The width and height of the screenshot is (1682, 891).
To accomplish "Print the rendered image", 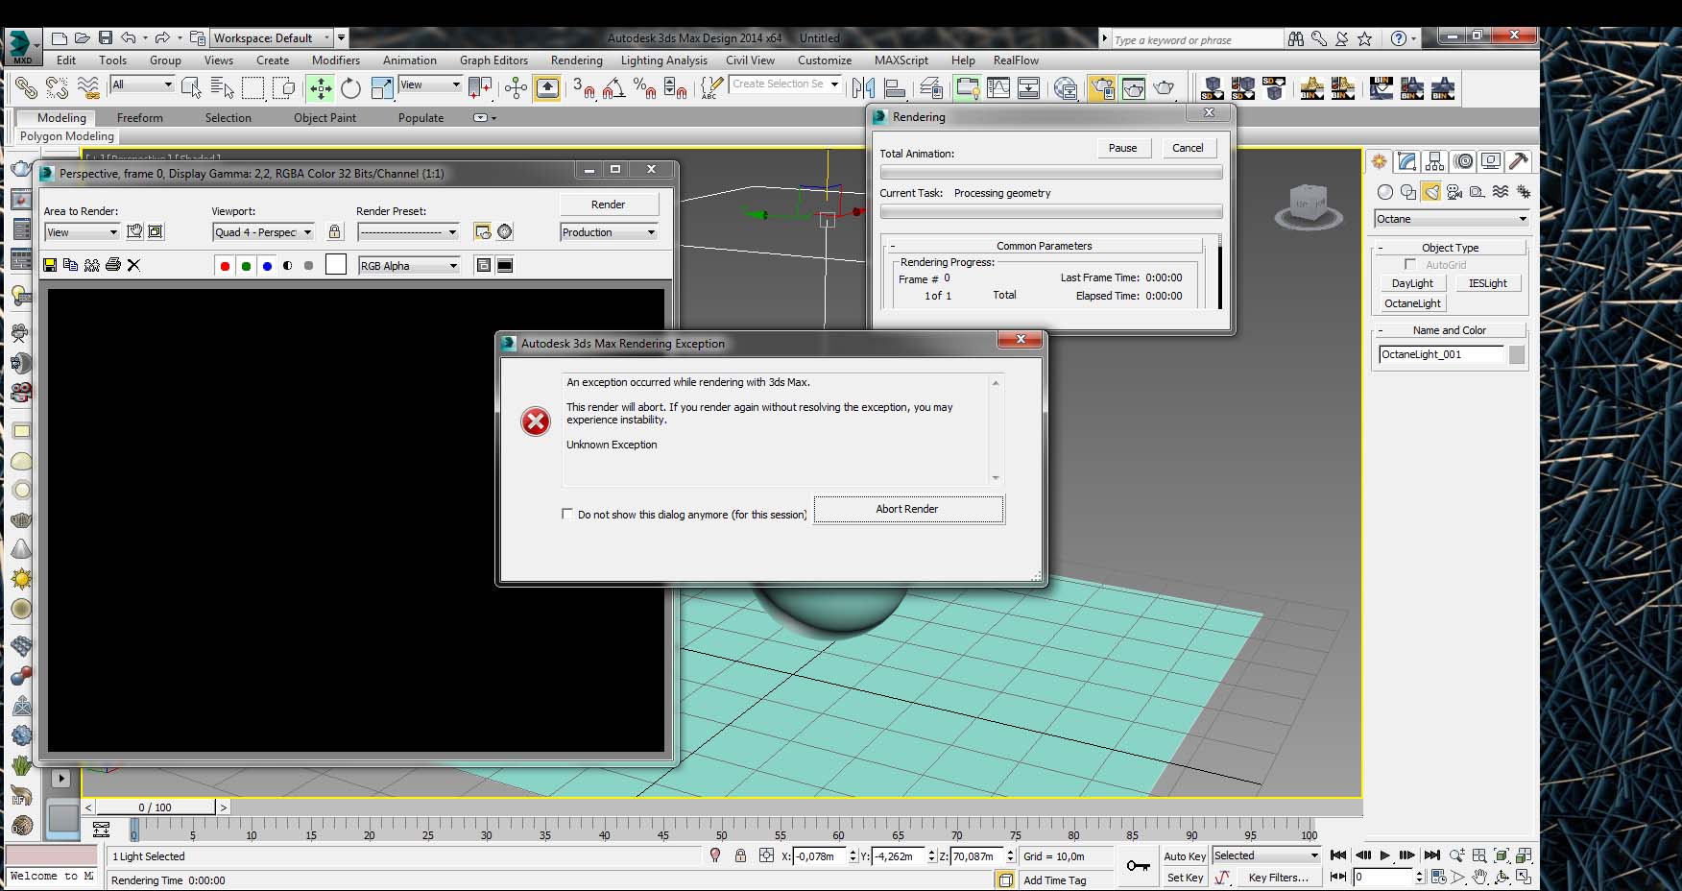I will pyautogui.click(x=112, y=265).
